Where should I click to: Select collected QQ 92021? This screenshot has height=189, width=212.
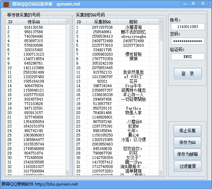click(x=102, y=81)
